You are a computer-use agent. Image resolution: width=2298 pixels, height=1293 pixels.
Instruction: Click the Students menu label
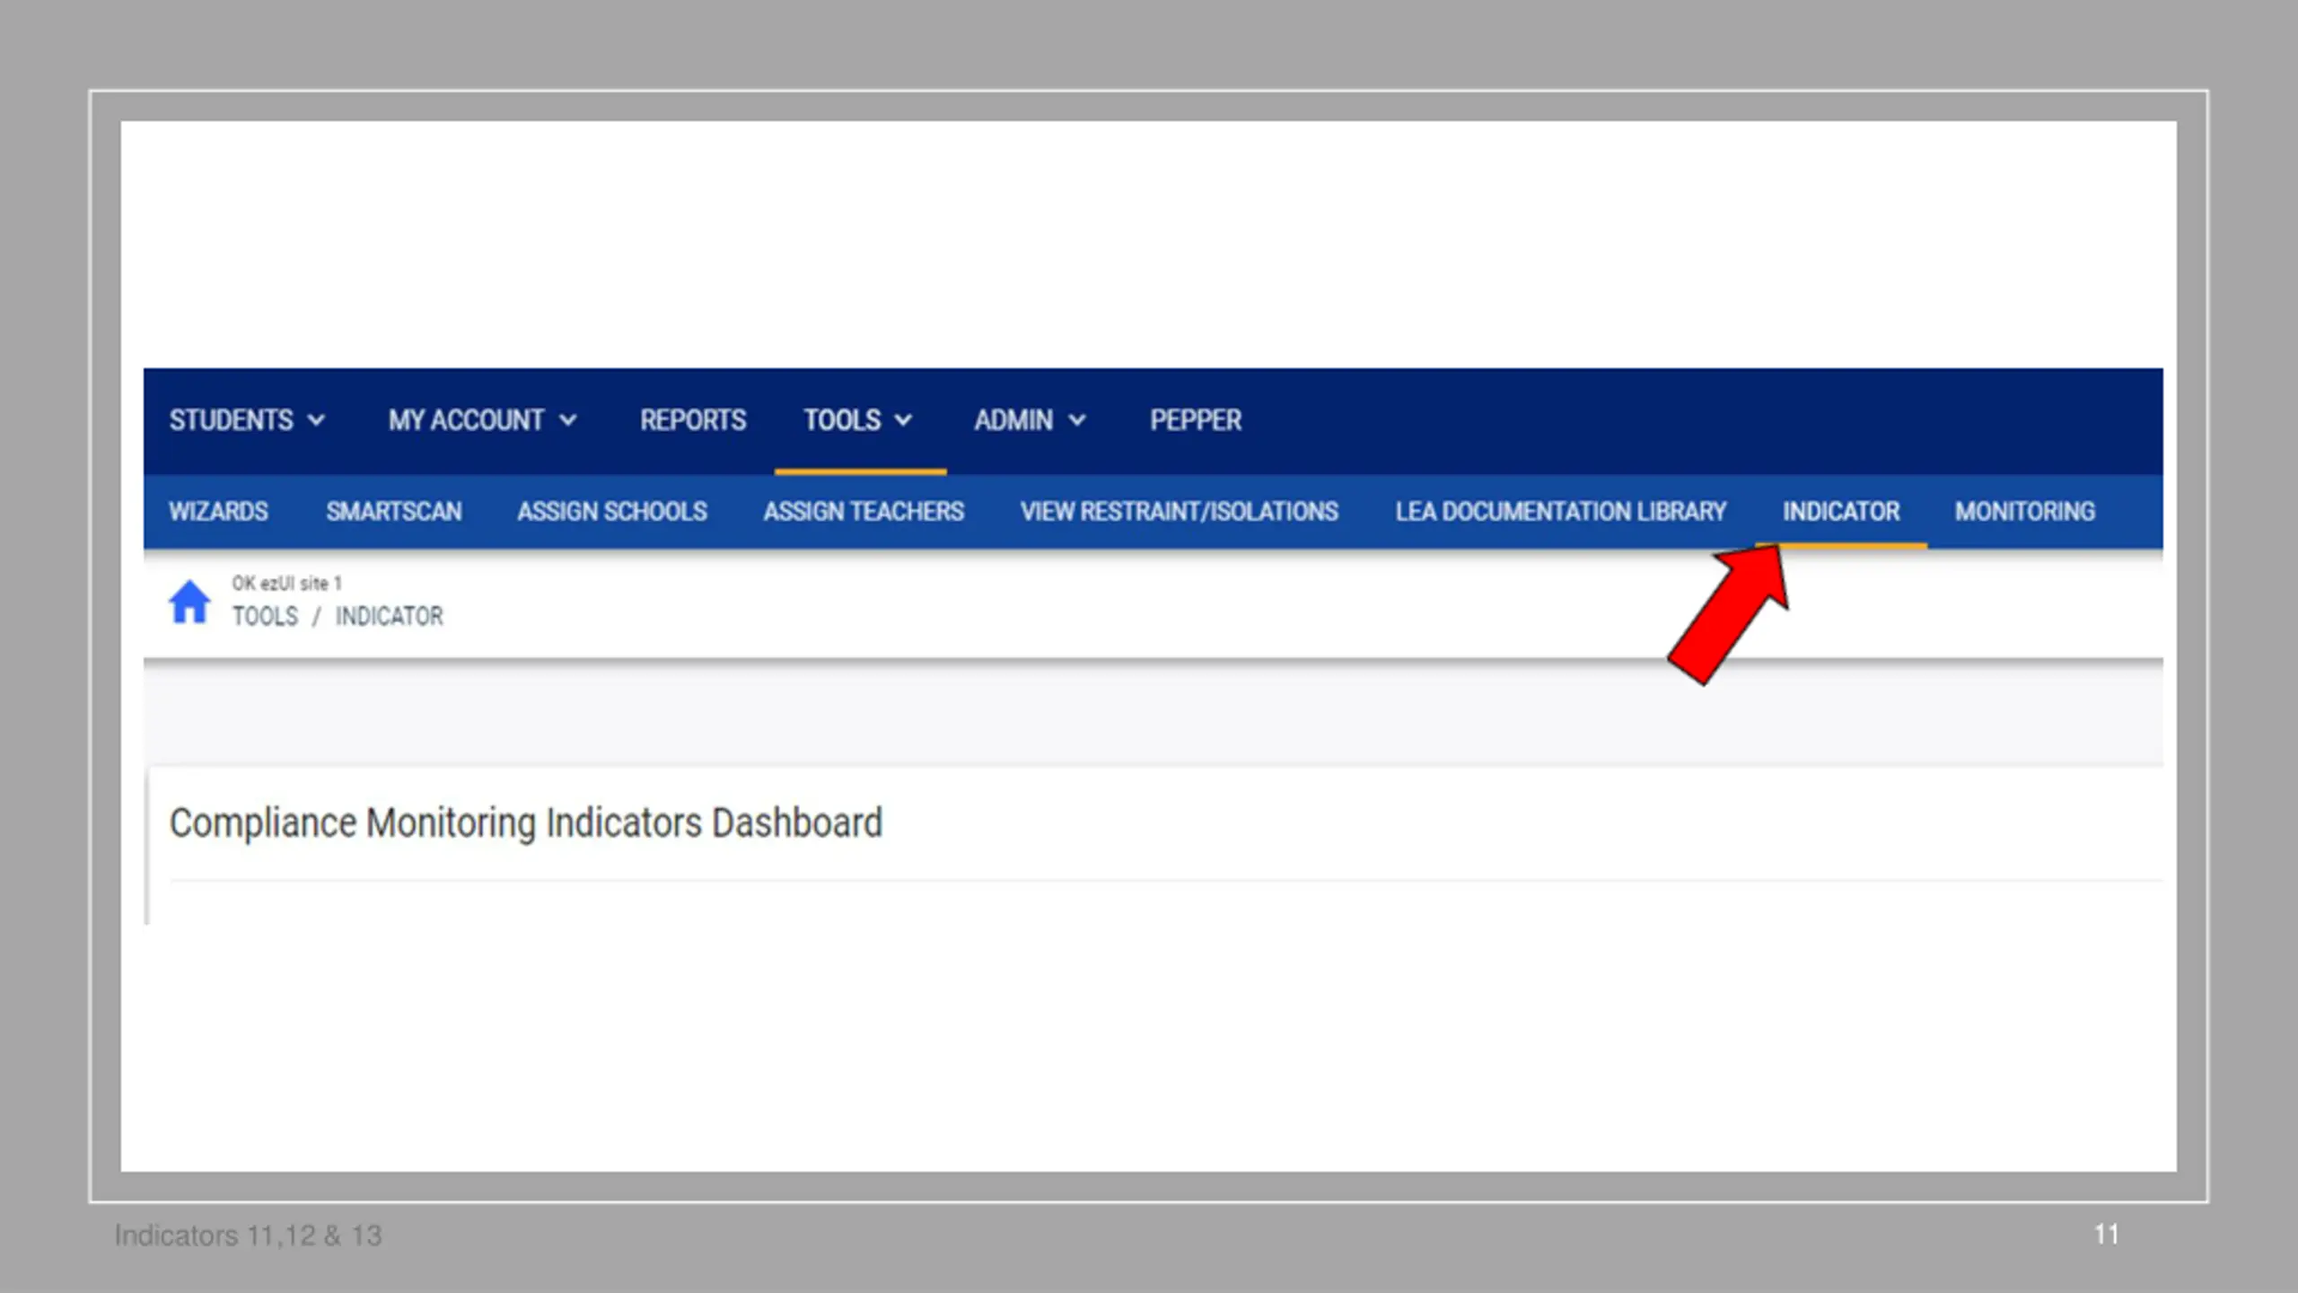pos(232,419)
